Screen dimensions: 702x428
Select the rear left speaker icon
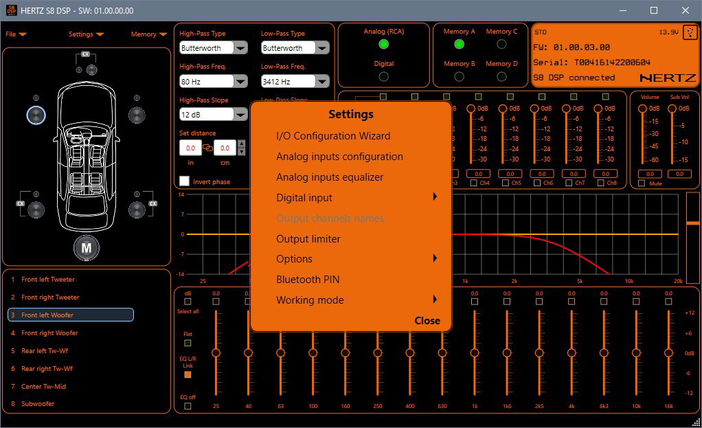point(36,210)
